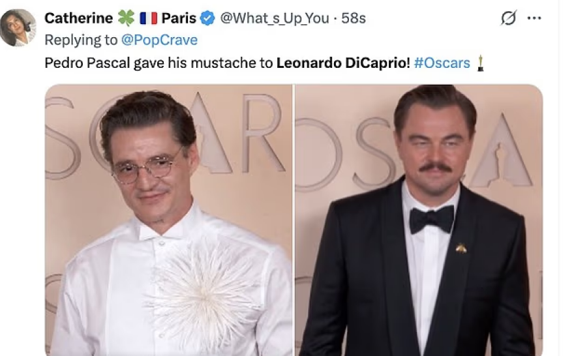
Task: Click the black bow tie in photo
Action: (x=431, y=218)
